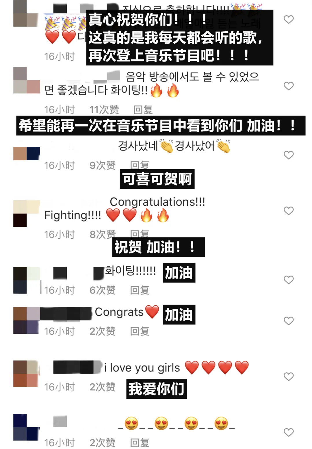
Task: Open avatar of the Congrats commenter
Action: tap(27, 320)
